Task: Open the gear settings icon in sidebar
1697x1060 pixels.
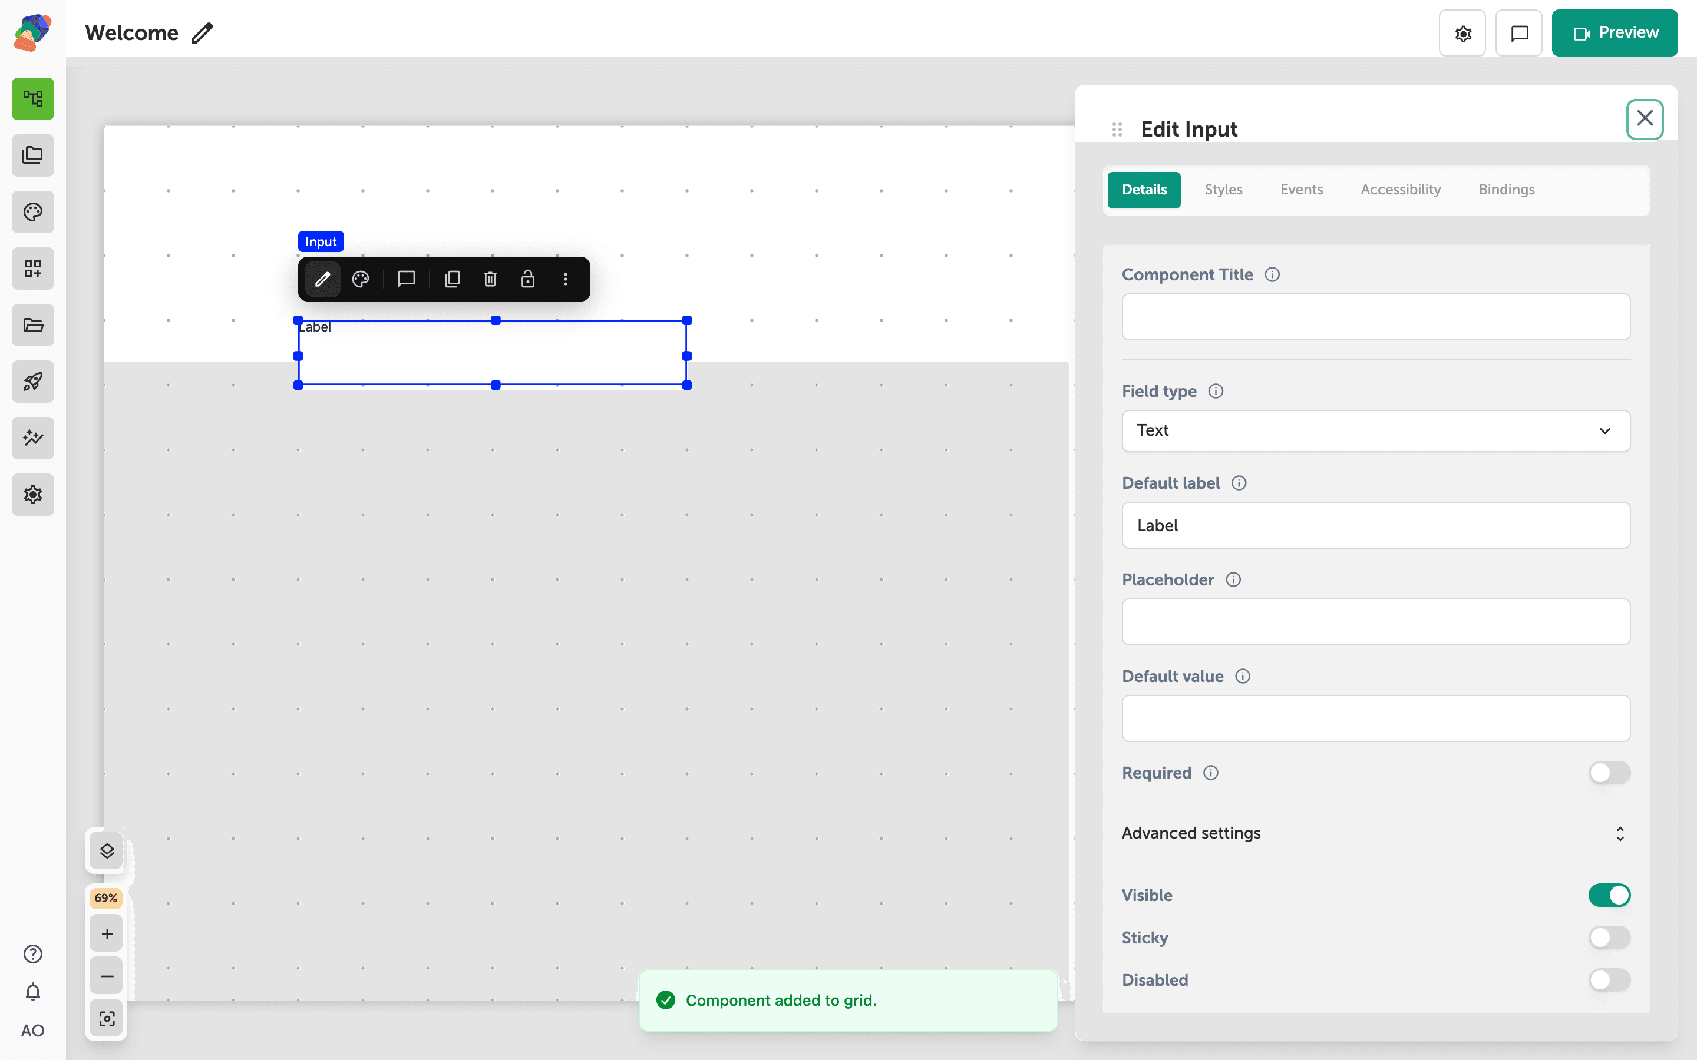Action: coord(33,494)
